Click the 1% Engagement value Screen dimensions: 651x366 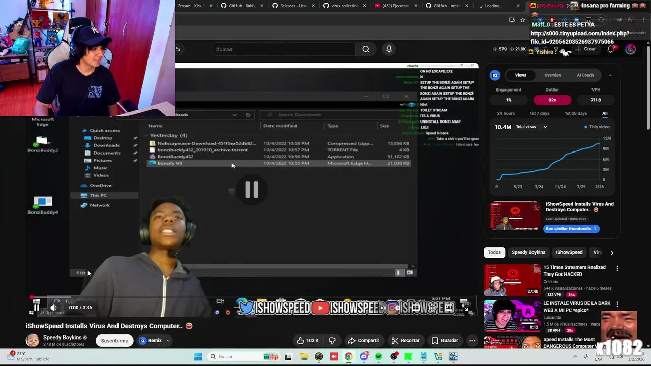[x=509, y=100]
